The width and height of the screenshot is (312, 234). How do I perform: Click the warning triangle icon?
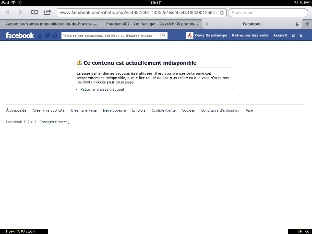pos(79,63)
